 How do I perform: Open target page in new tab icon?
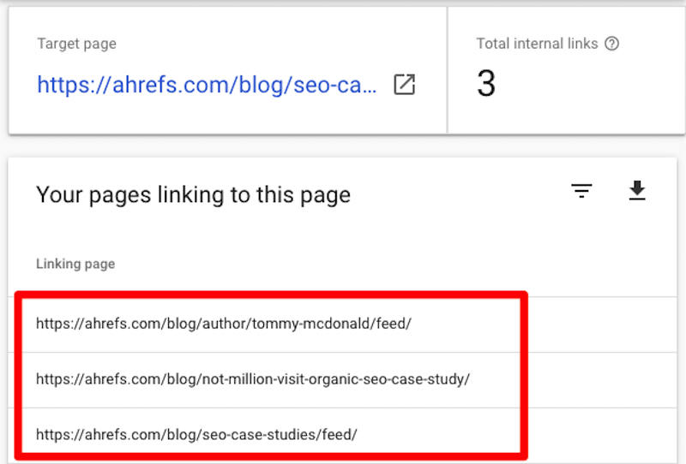(404, 84)
